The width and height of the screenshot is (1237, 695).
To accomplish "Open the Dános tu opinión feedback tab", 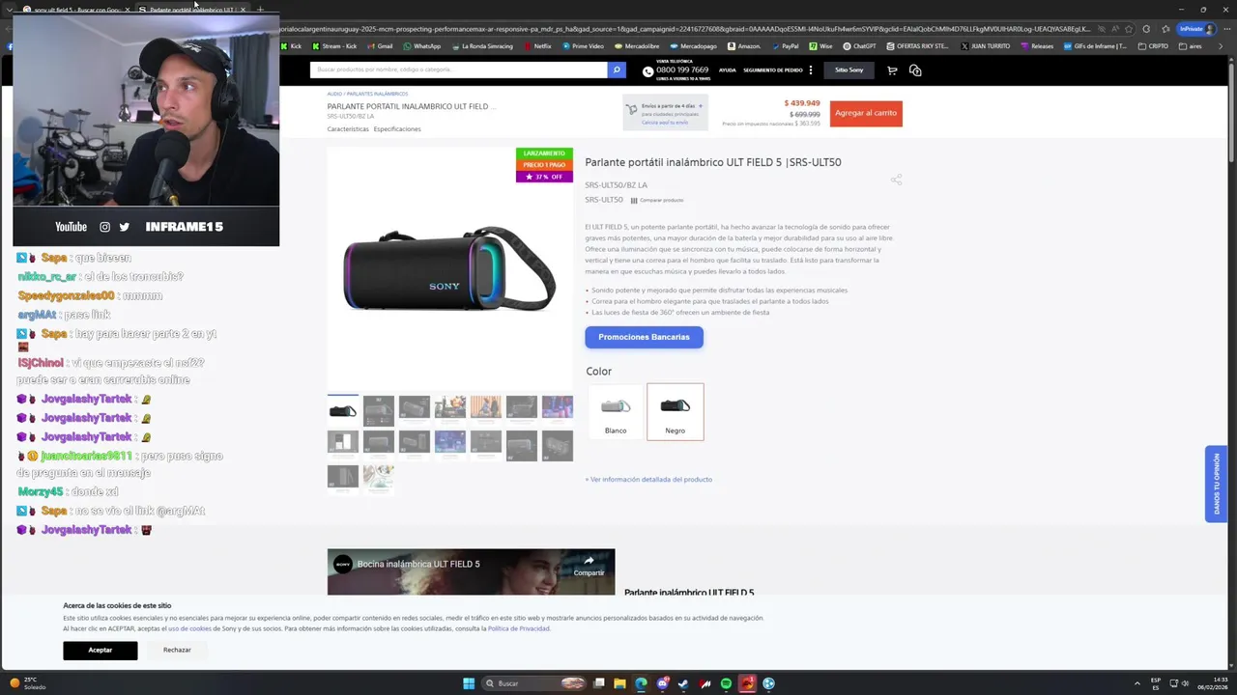I will (1216, 484).
